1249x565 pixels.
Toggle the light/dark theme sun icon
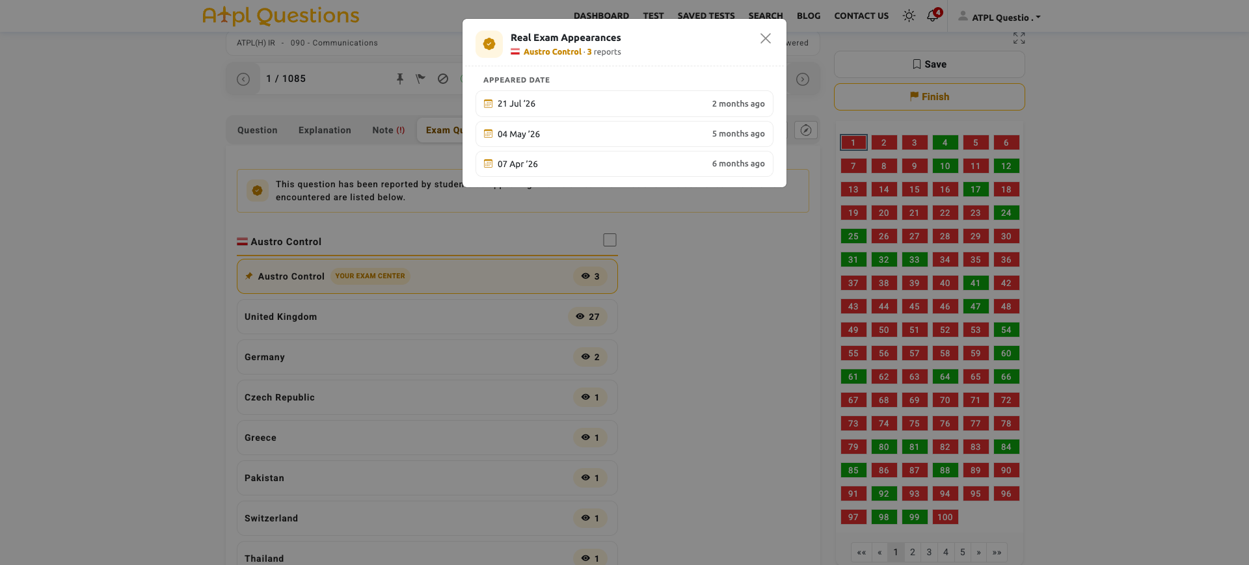pos(909,16)
